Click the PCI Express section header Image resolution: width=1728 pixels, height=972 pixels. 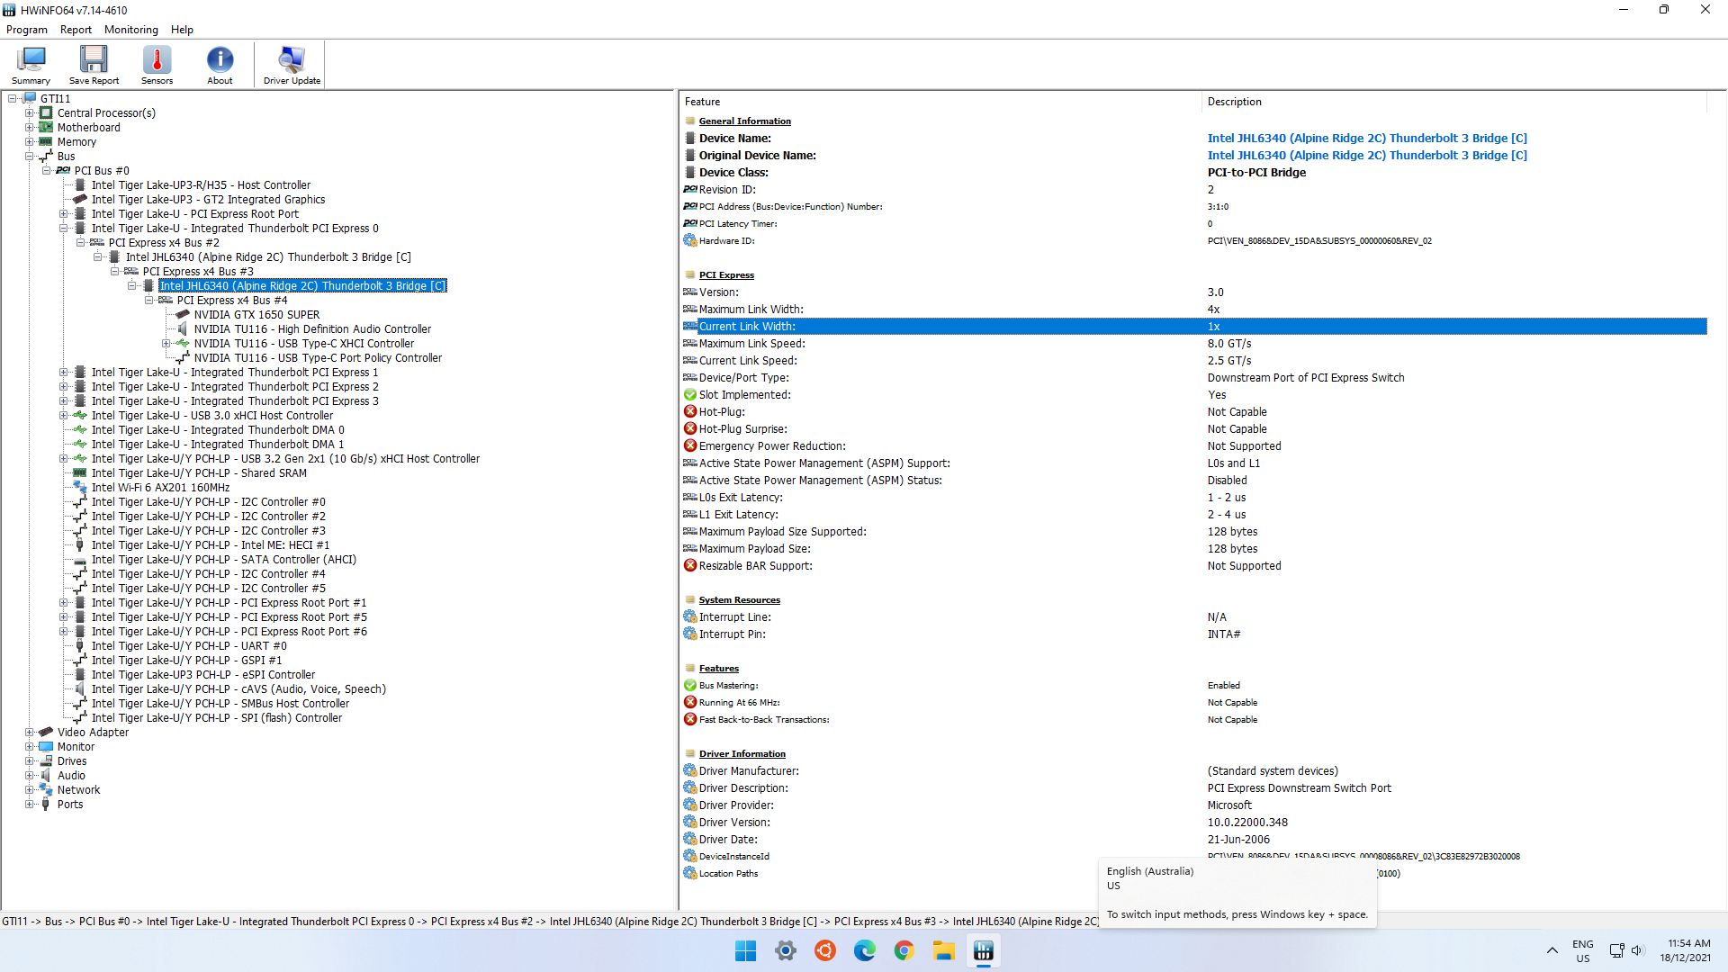click(726, 275)
